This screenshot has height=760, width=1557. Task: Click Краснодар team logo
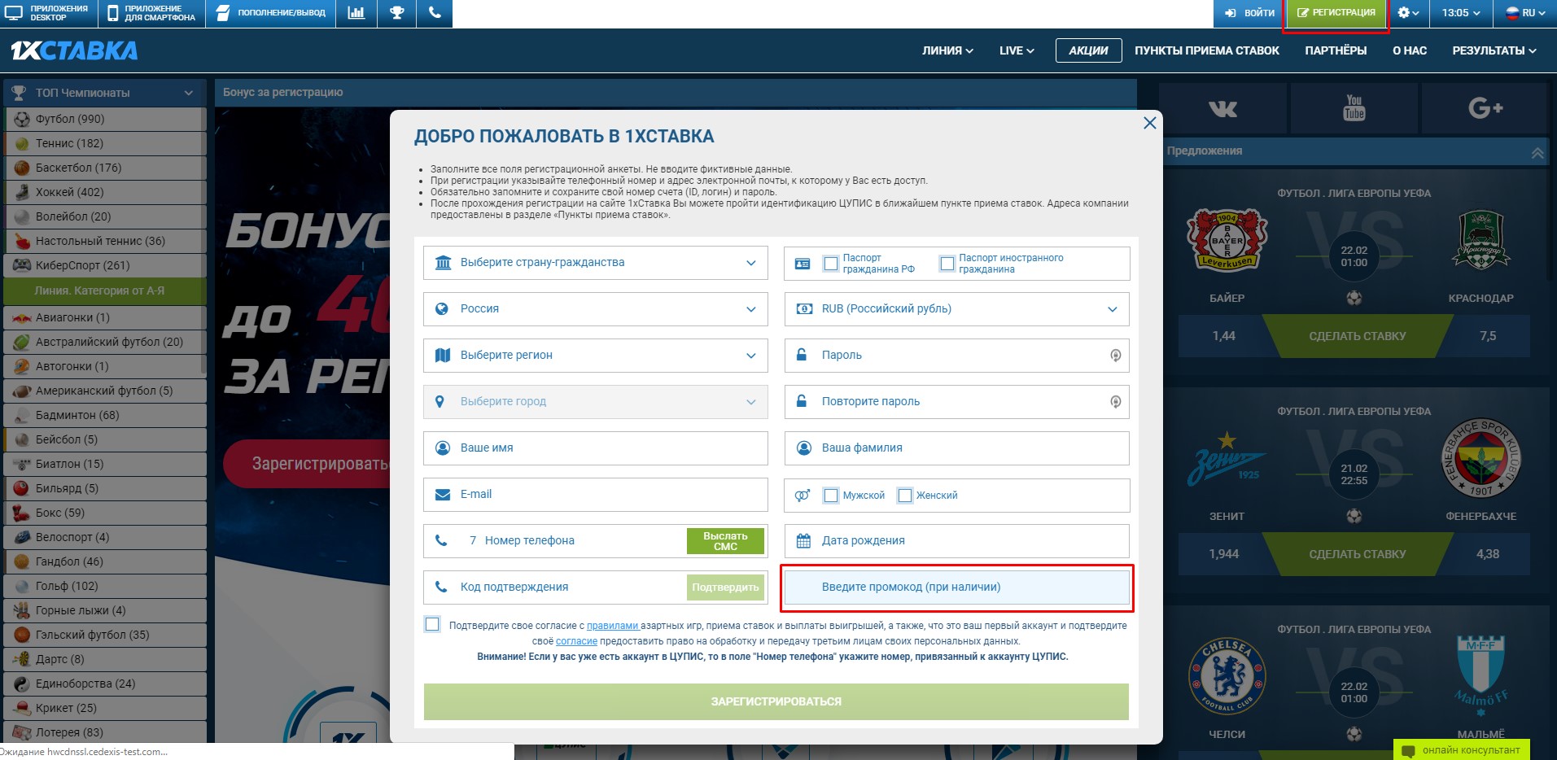1480,240
